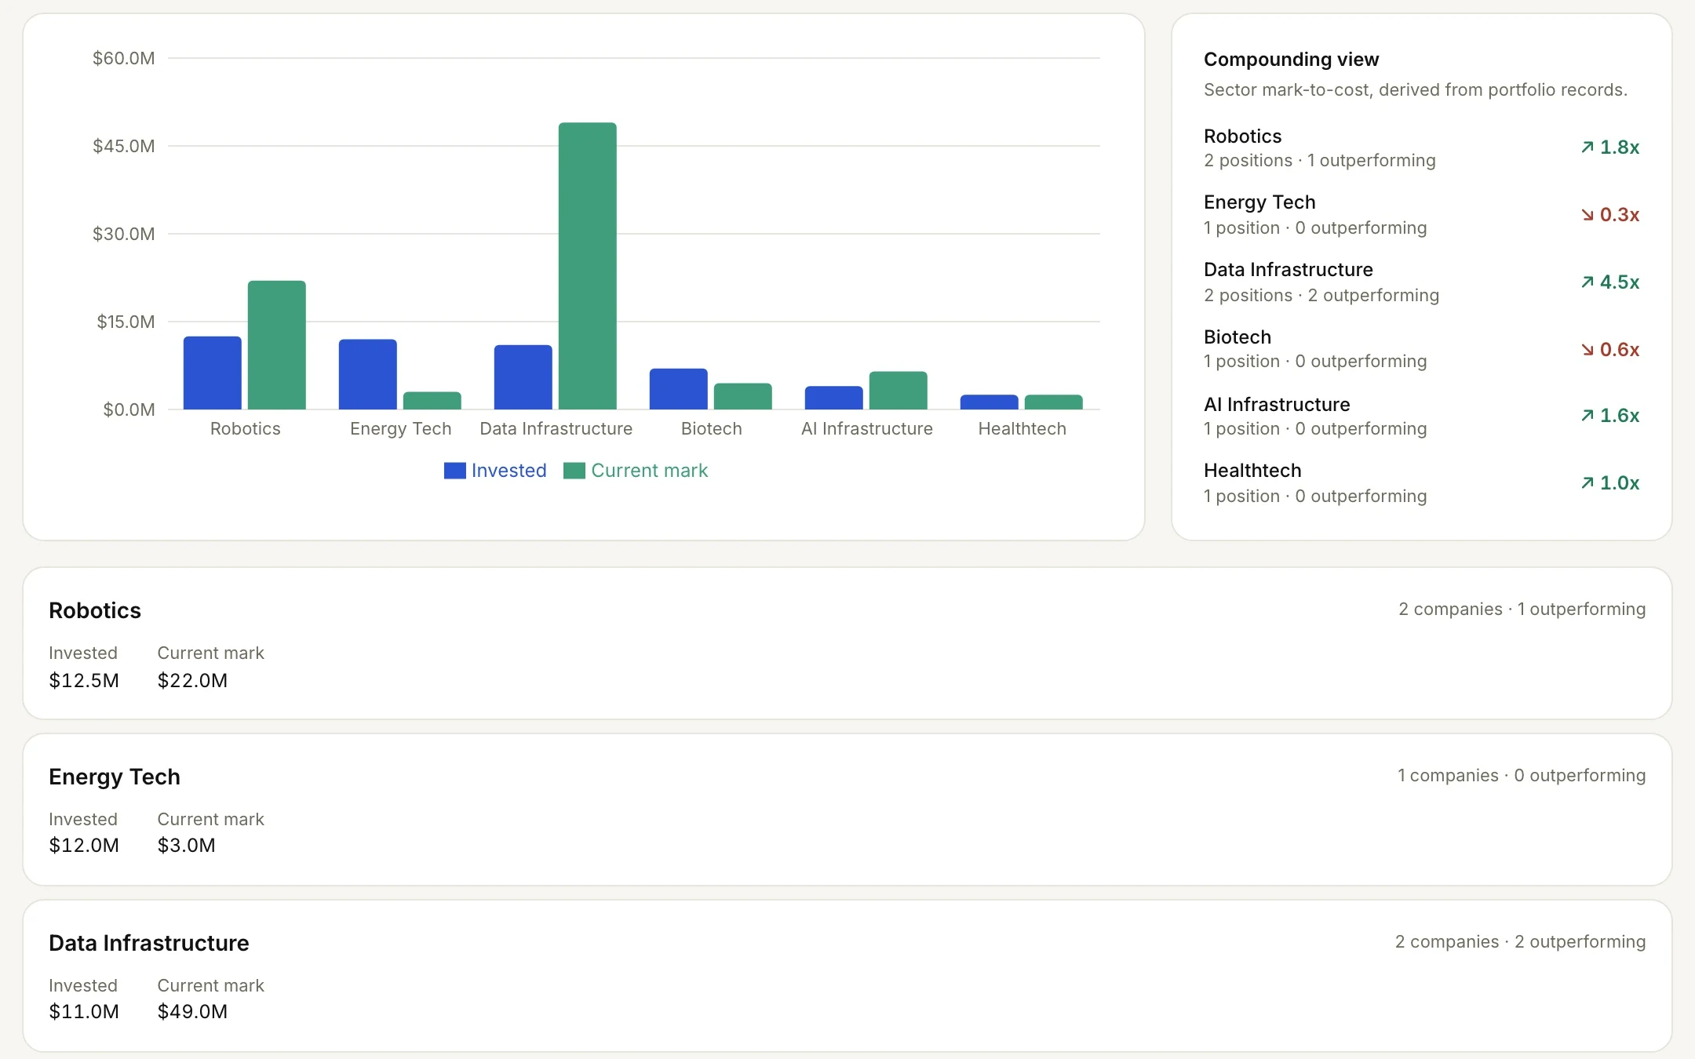Select the Robotics Current mark green bar
Viewport: 1695px width, 1059px height.
[277, 345]
